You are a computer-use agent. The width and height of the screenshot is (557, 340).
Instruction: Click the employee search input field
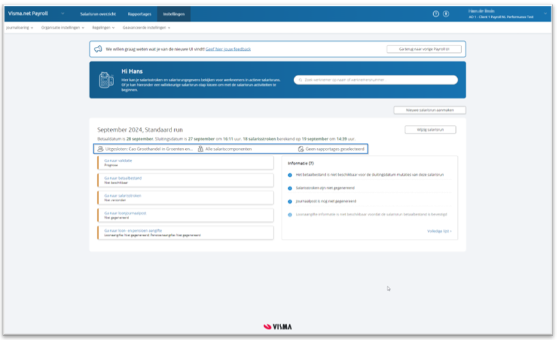click(376, 80)
